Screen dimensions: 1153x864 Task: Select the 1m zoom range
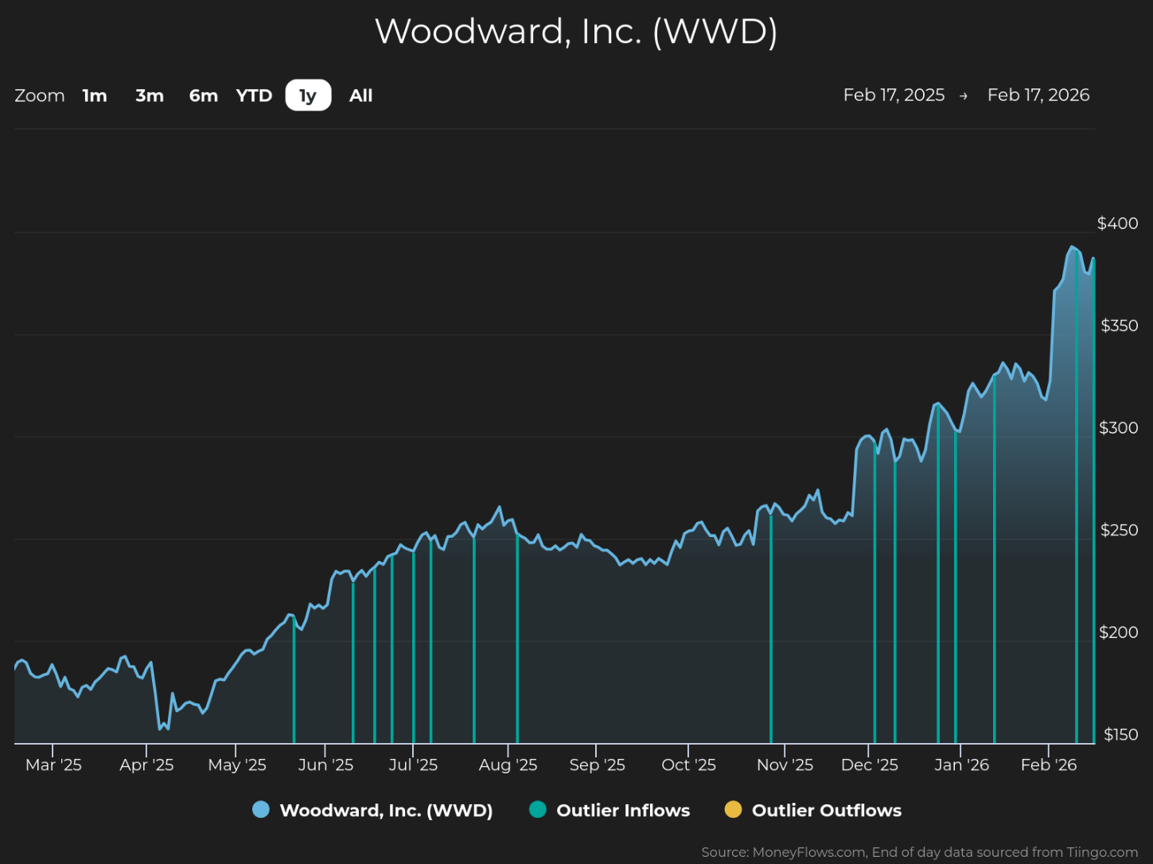click(x=95, y=95)
